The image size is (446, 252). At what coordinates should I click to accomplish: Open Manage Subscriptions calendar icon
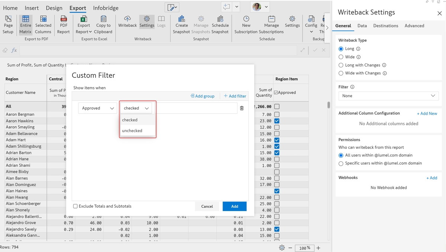click(x=271, y=19)
